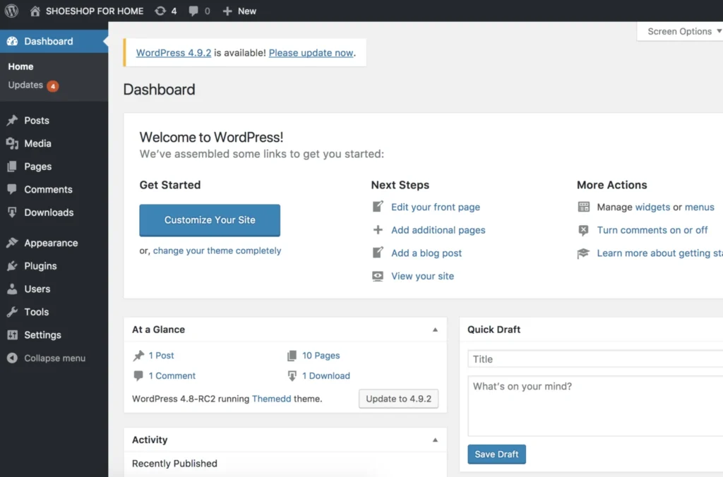Open the Appearance menu item

pos(51,243)
